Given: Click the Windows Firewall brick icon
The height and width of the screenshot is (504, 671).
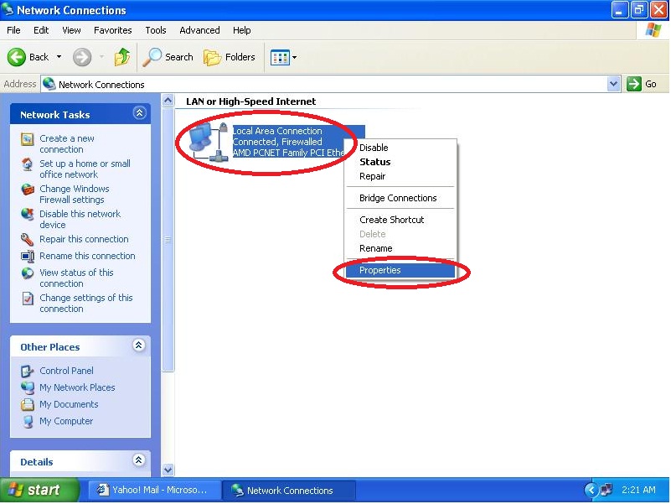Looking at the screenshot, I should (x=28, y=189).
